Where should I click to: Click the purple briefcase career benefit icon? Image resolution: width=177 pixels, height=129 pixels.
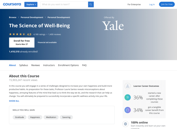[128, 110]
